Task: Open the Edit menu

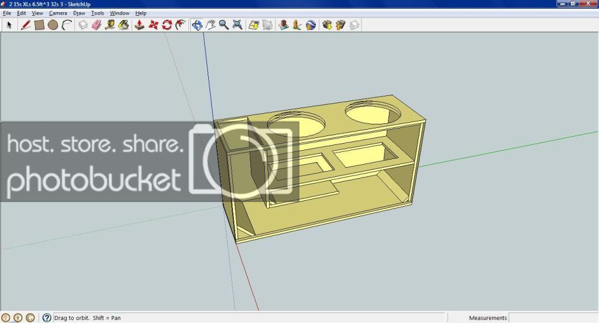Action: [22, 13]
